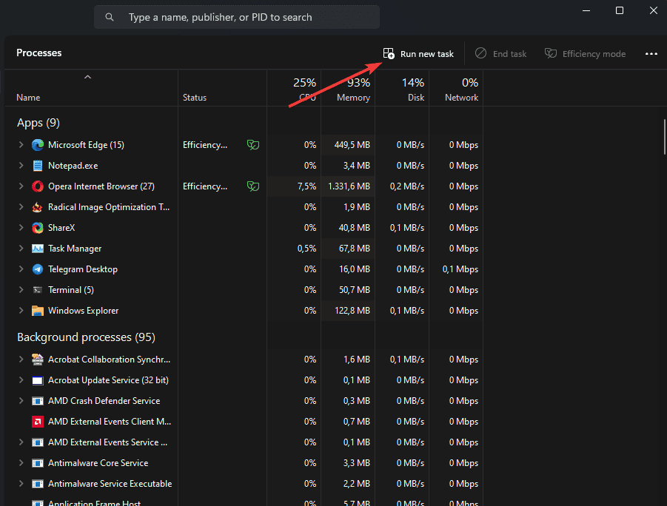Click the 7,5% CPU value for Opera

point(306,186)
